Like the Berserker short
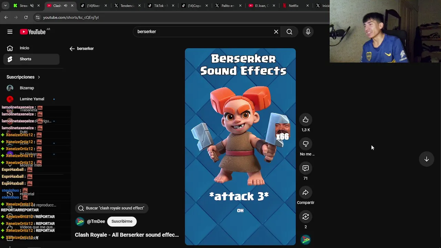This screenshot has width=441, height=248. [x=306, y=120]
